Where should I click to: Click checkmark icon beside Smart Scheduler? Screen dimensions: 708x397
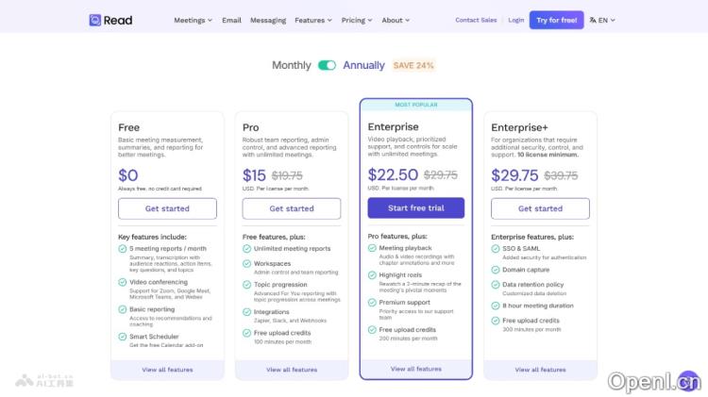tap(123, 337)
